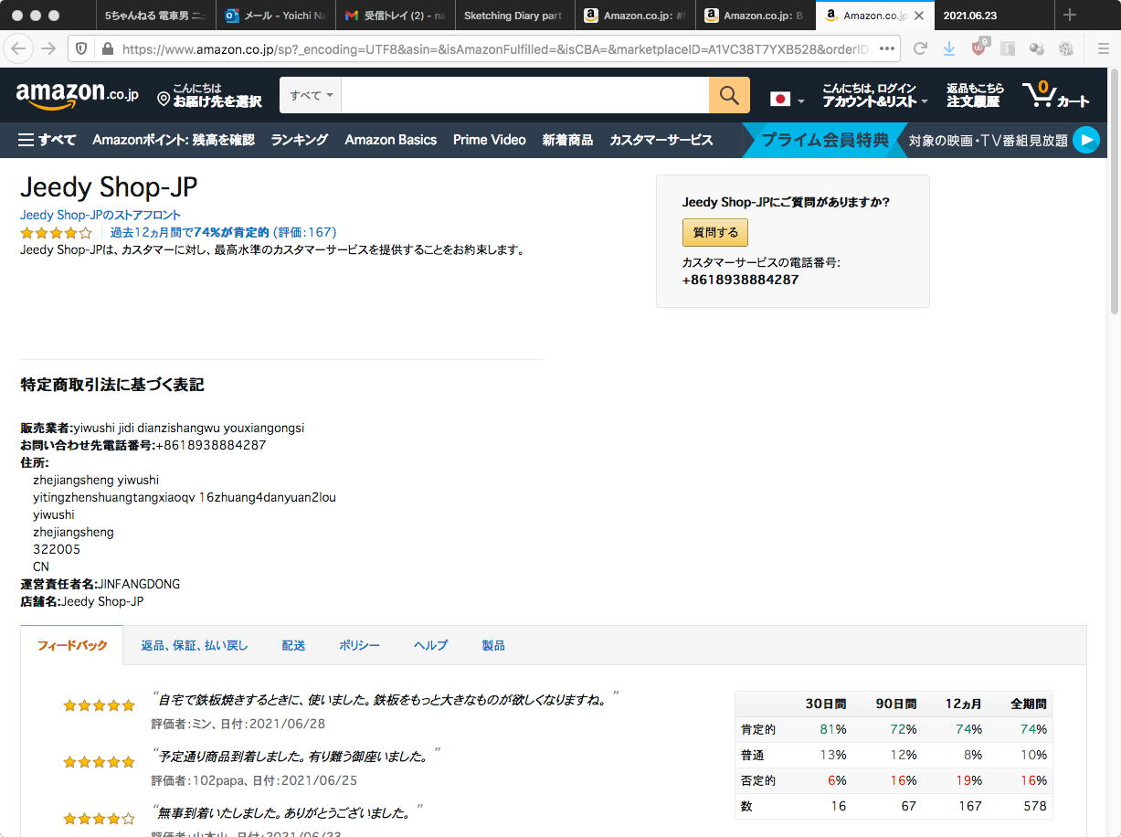Click the 質問する button
Viewport: 1121px width, 837px height.
(715, 232)
